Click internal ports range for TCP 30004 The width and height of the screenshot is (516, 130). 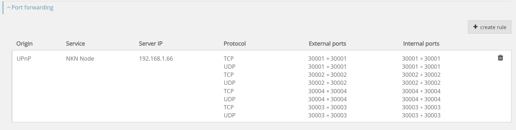(421, 91)
